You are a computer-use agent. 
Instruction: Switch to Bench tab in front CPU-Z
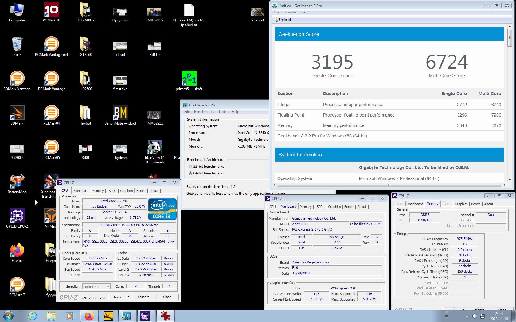[141, 191]
